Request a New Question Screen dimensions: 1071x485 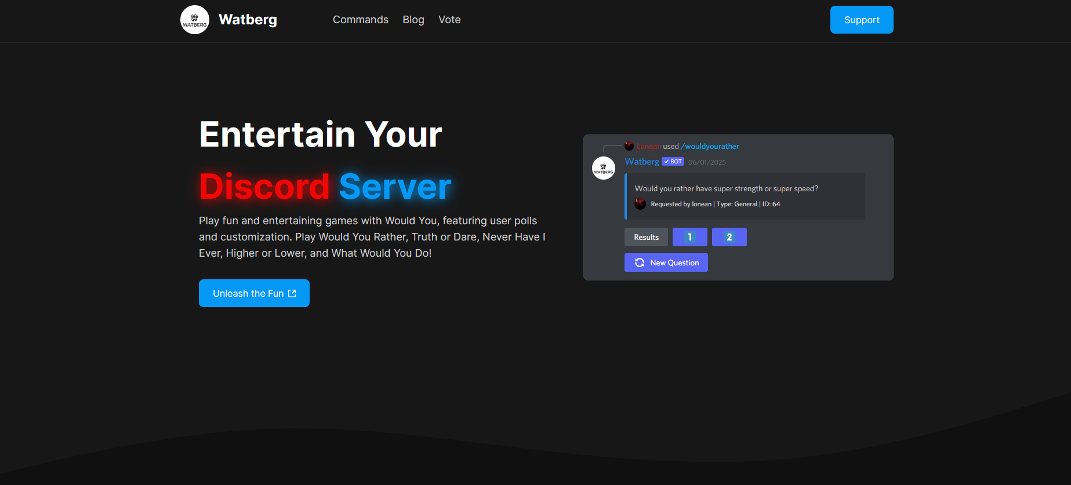[x=674, y=262]
